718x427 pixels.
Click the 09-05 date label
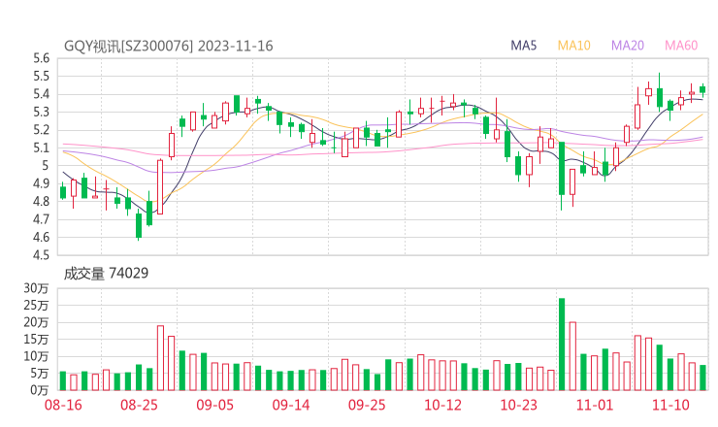(x=214, y=405)
